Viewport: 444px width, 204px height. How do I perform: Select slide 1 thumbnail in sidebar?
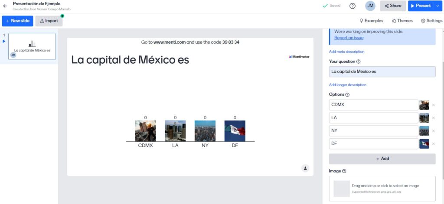(32, 46)
